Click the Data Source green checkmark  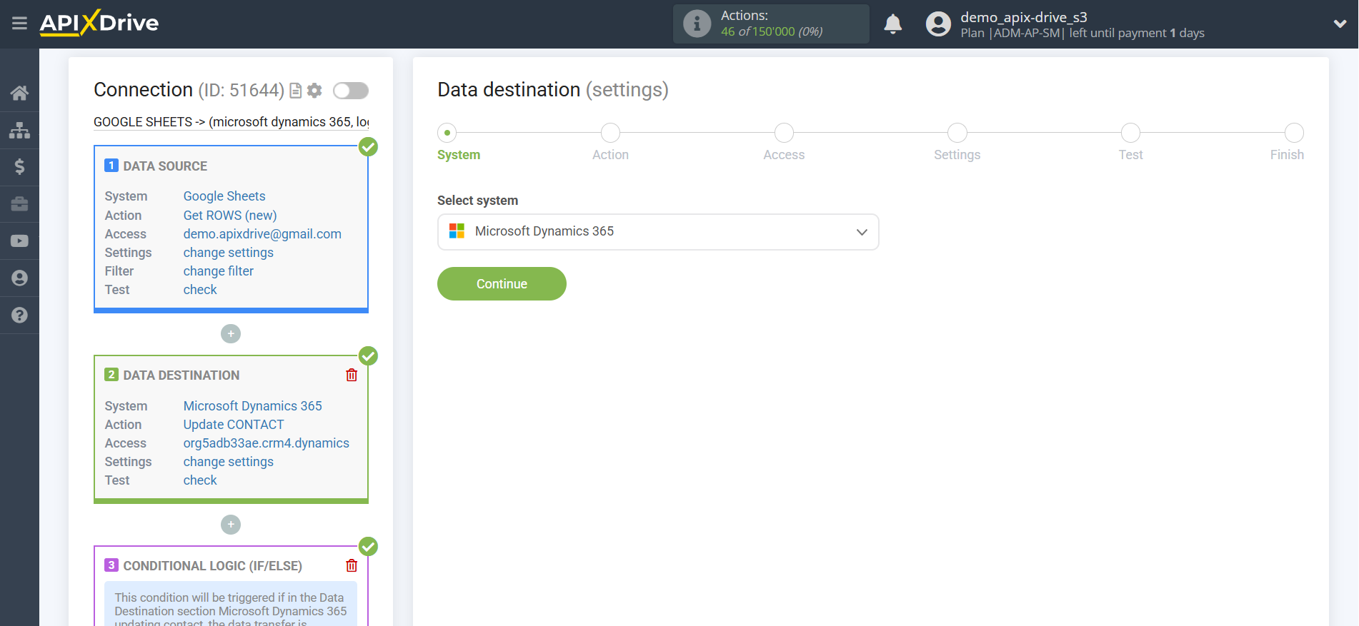pyautogui.click(x=368, y=147)
